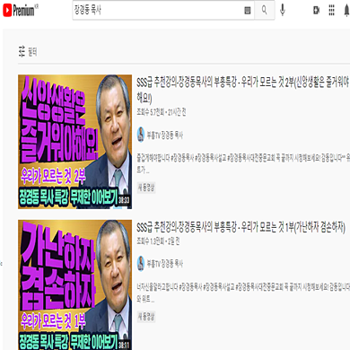Open the create video camera icon
This screenshot has height=350, width=350.
click(x=316, y=11)
